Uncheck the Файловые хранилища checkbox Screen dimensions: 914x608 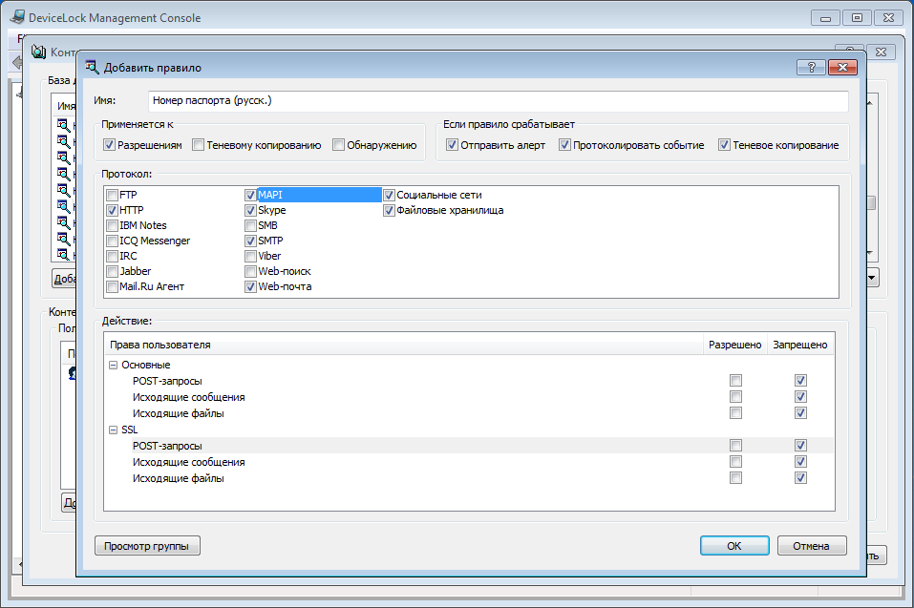pos(390,210)
